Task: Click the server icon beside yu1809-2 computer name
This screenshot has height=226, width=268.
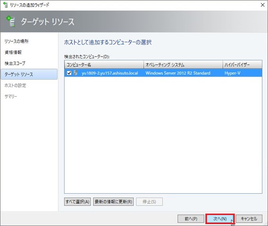Action: click(75, 73)
